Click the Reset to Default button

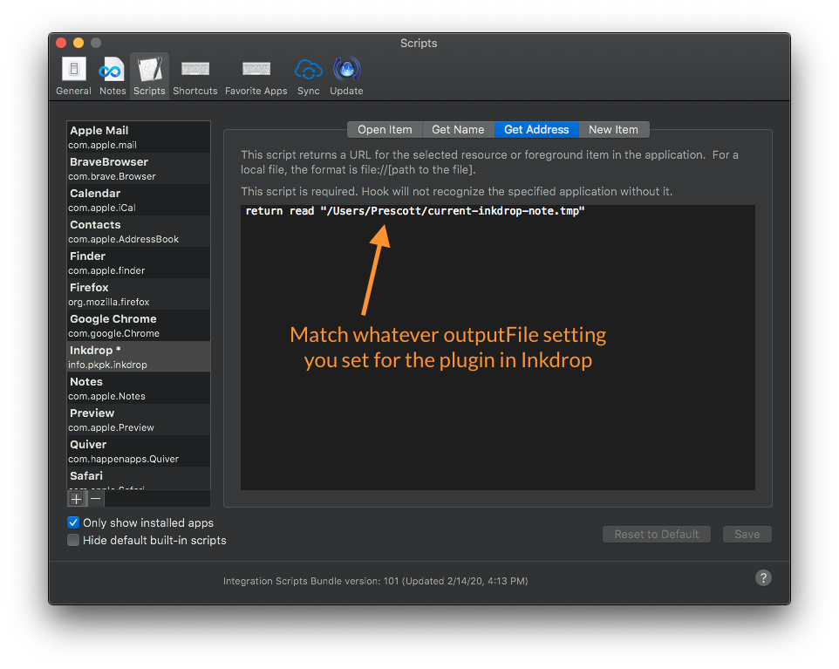pos(657,534)
